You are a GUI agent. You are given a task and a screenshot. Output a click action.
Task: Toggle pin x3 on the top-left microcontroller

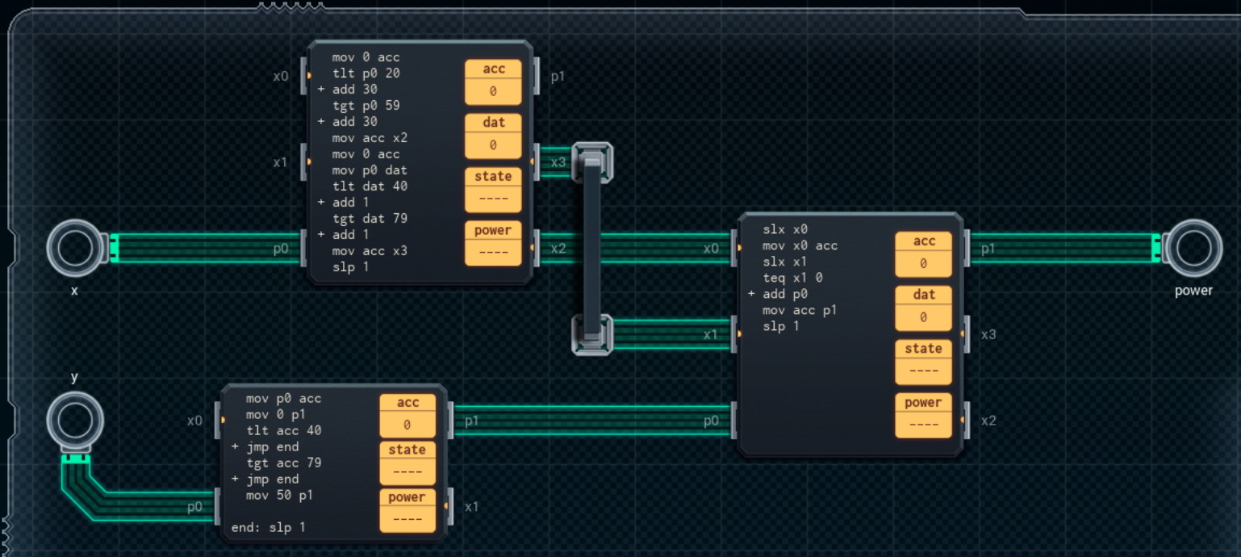(535, 161)
